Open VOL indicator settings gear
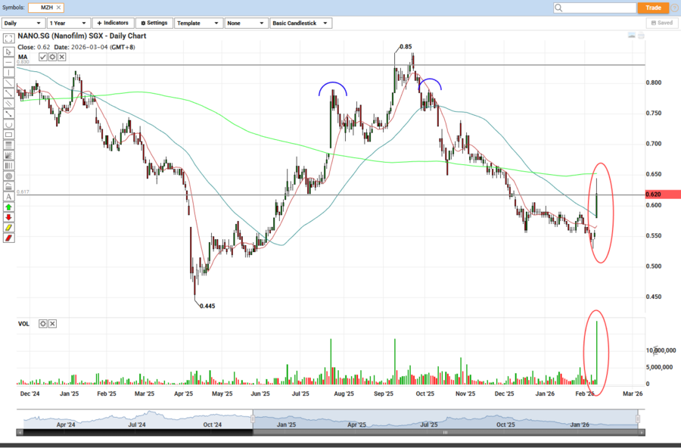 [43, 324]
